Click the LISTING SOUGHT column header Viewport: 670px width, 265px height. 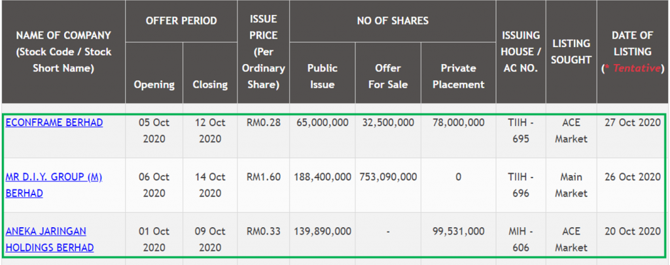click(571, 52)
